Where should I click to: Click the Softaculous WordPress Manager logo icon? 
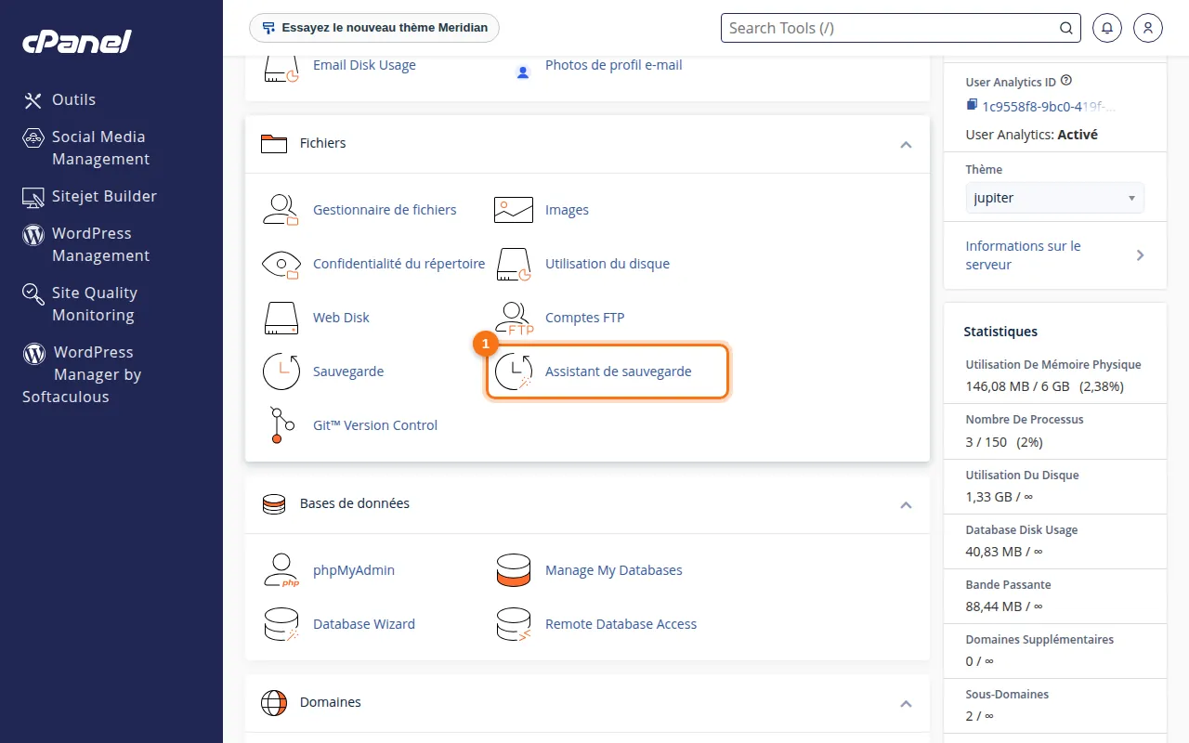point(33,353)
